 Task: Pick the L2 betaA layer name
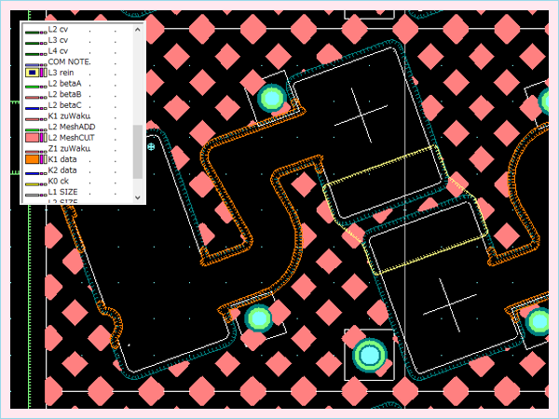click(x=65, y=83)
